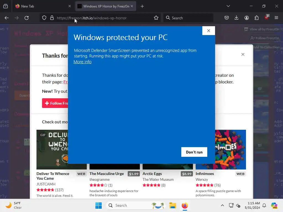283x212 pixels.
Task: Expand the list all tabs dropdown
Action: click(228, 6)
